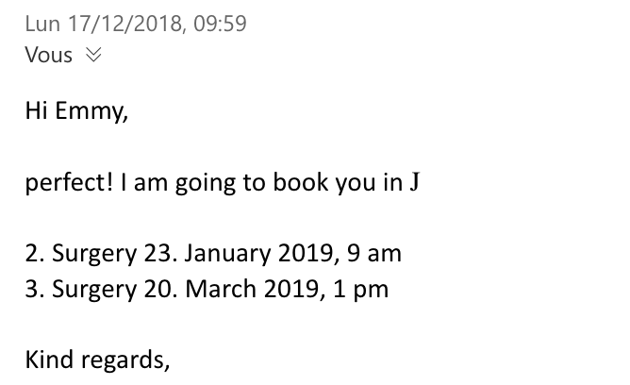Screen dimensions: 630x385
Task: Click the '2.' list number
Action: pyautogui.click(x=35, y=254)
